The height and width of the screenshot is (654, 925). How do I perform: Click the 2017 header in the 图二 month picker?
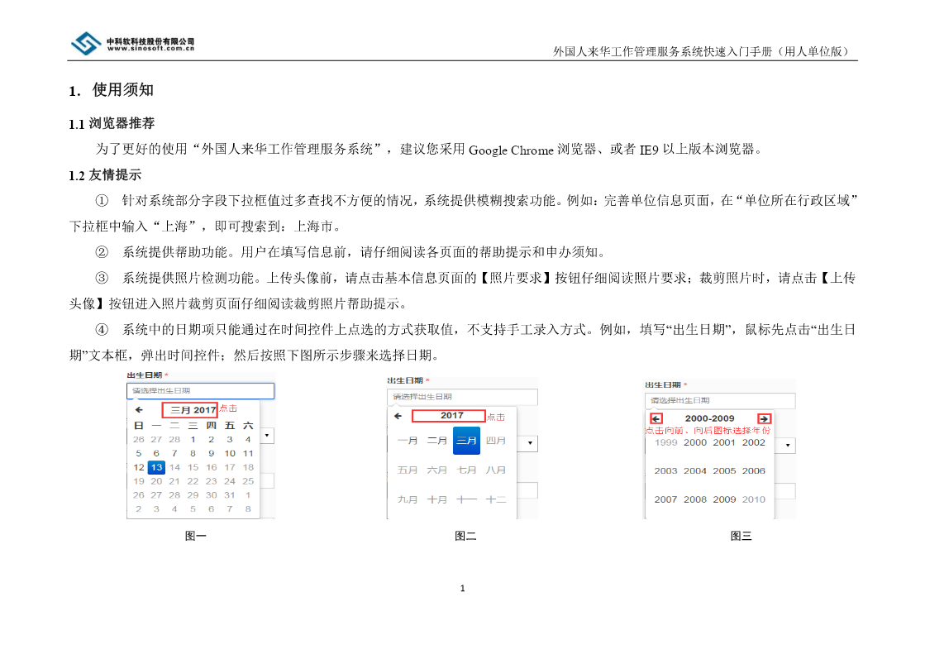[x=448, y=416]
